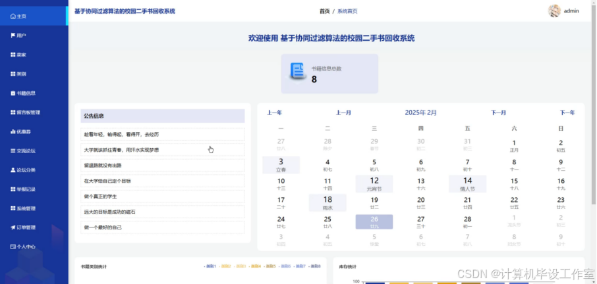Image resolution: width=597 pixels, height=284 pixels.
Task: Open 用户 flag icon menu
Action: tap(13, 35)
